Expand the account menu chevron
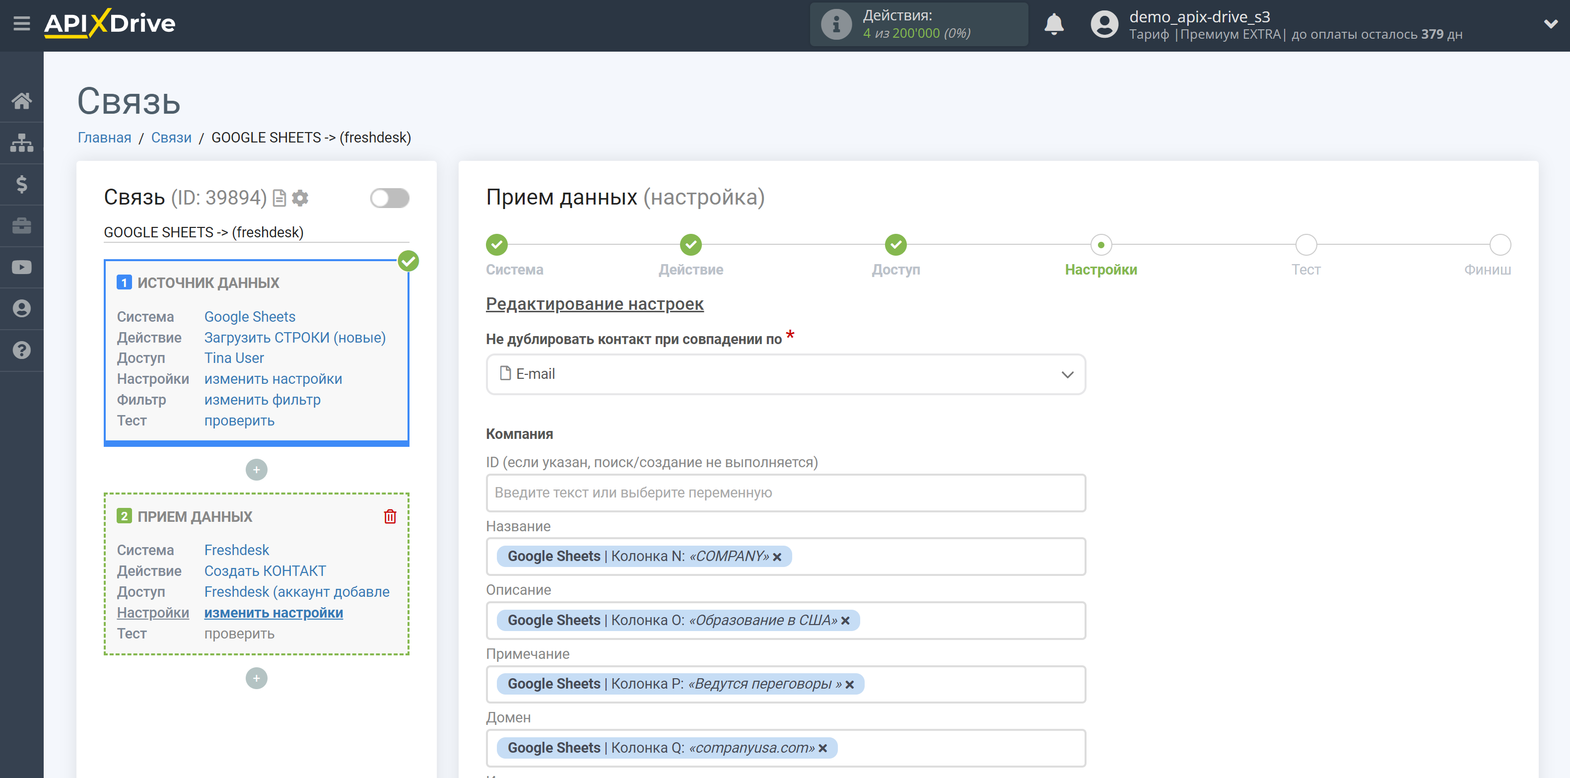The width and height of the screenshot is (1570, 778). coord(1551,24)
